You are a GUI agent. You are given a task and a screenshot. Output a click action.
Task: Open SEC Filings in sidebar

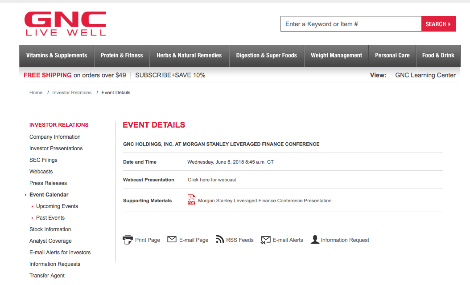(43, 160)
